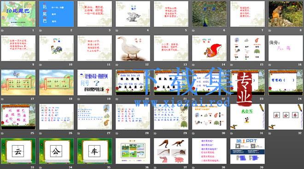This screenshot has width=304, height=169.
Task: Click the animal tails slide 37
Action: (x=171, y=151)
